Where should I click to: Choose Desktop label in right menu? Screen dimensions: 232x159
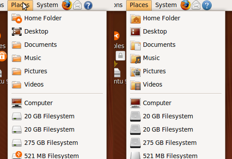(x=155, y=31)
